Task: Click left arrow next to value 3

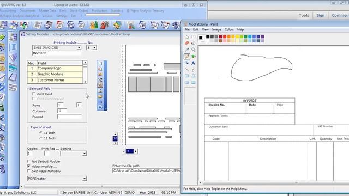Action: click(124, 151)
